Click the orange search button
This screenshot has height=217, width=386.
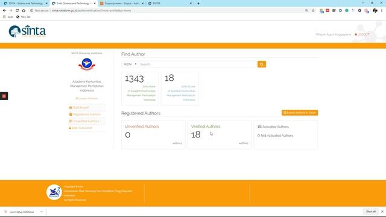261,64
